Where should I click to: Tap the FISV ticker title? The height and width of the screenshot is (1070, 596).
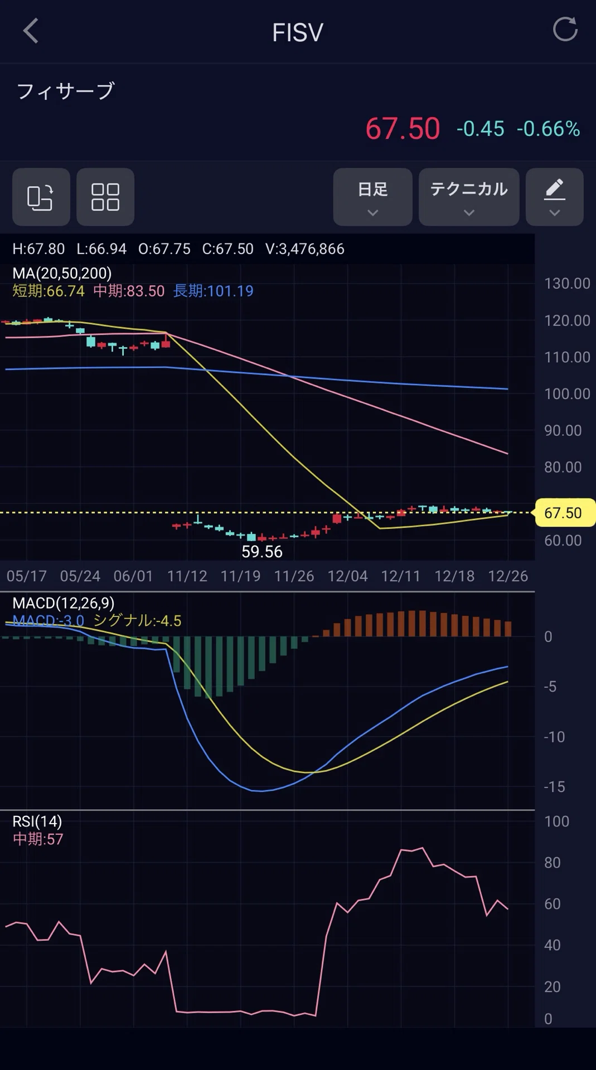tap(298, 32)
